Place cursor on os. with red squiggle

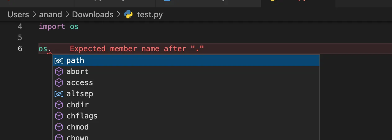[45, 49]
